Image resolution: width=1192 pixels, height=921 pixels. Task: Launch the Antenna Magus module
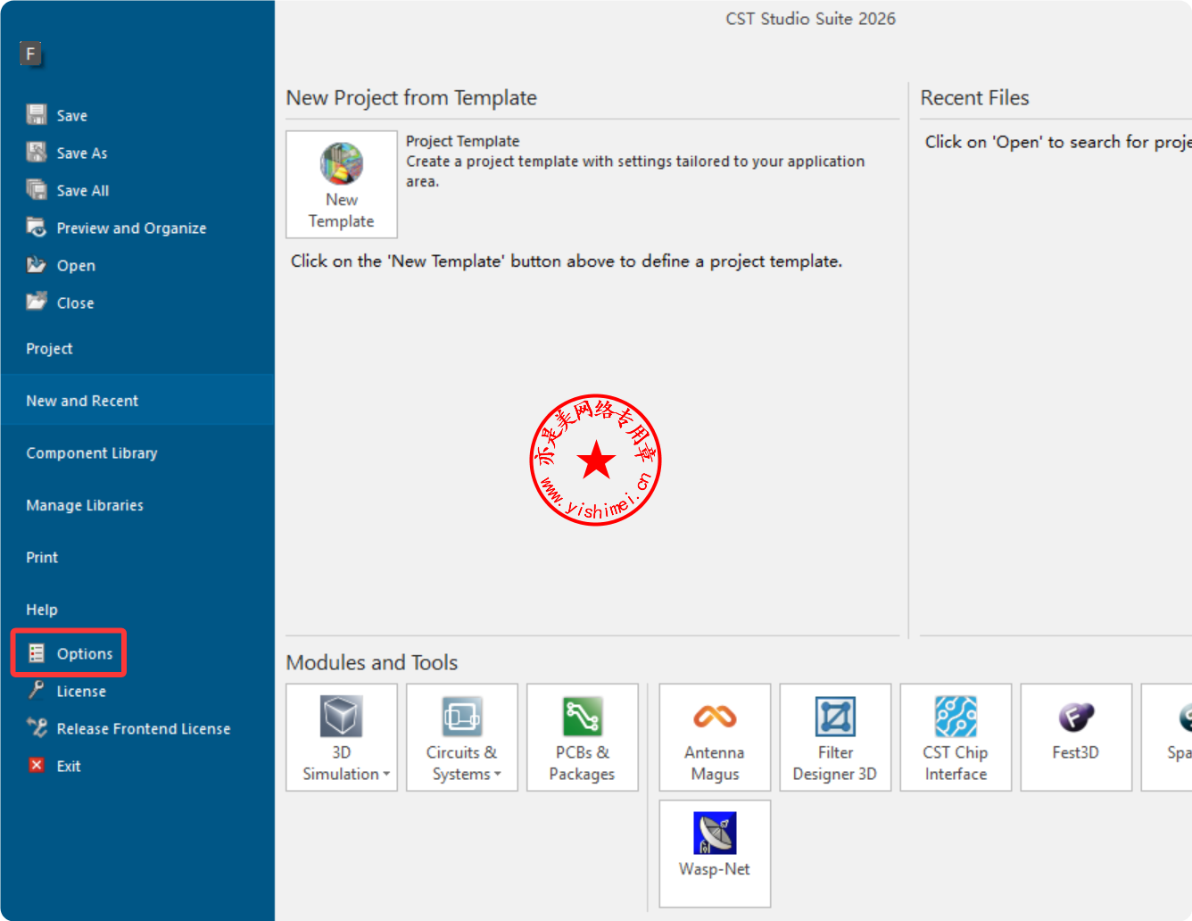715,737
